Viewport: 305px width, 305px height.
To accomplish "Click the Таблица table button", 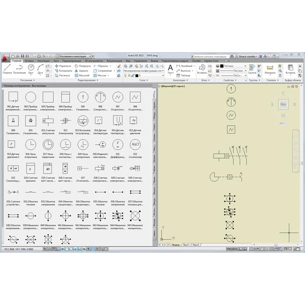I will pyautogui.click(x=183, y=75).
